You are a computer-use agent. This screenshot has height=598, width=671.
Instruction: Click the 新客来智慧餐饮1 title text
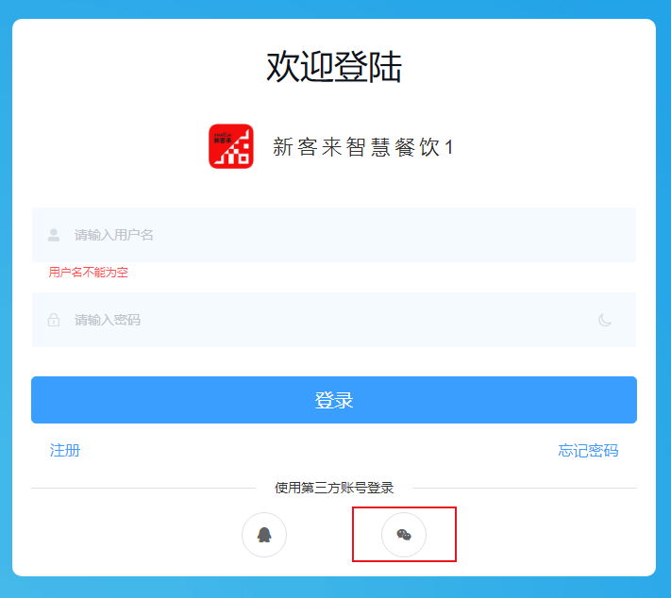(x=363, y=147)
